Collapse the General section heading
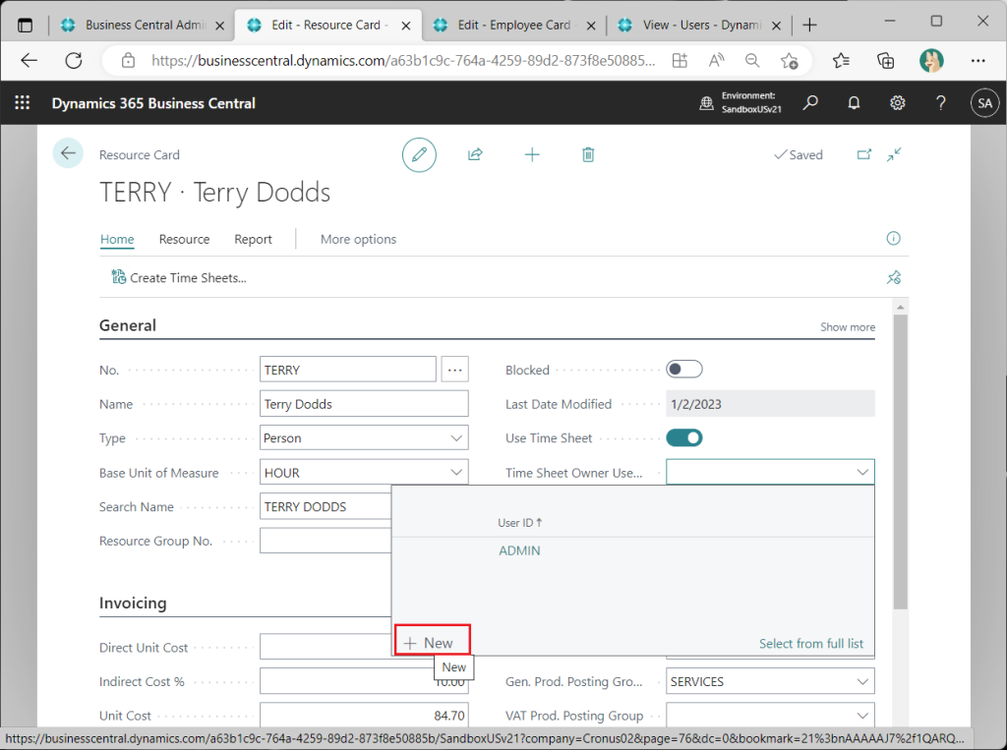Screen dimensions: 1007x750 pyautogui.click(x=128, y=325)
